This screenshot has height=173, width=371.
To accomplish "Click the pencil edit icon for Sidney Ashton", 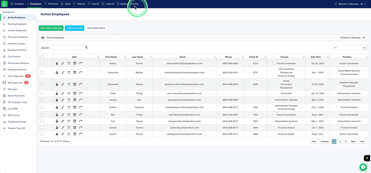I will coord(63,63).
